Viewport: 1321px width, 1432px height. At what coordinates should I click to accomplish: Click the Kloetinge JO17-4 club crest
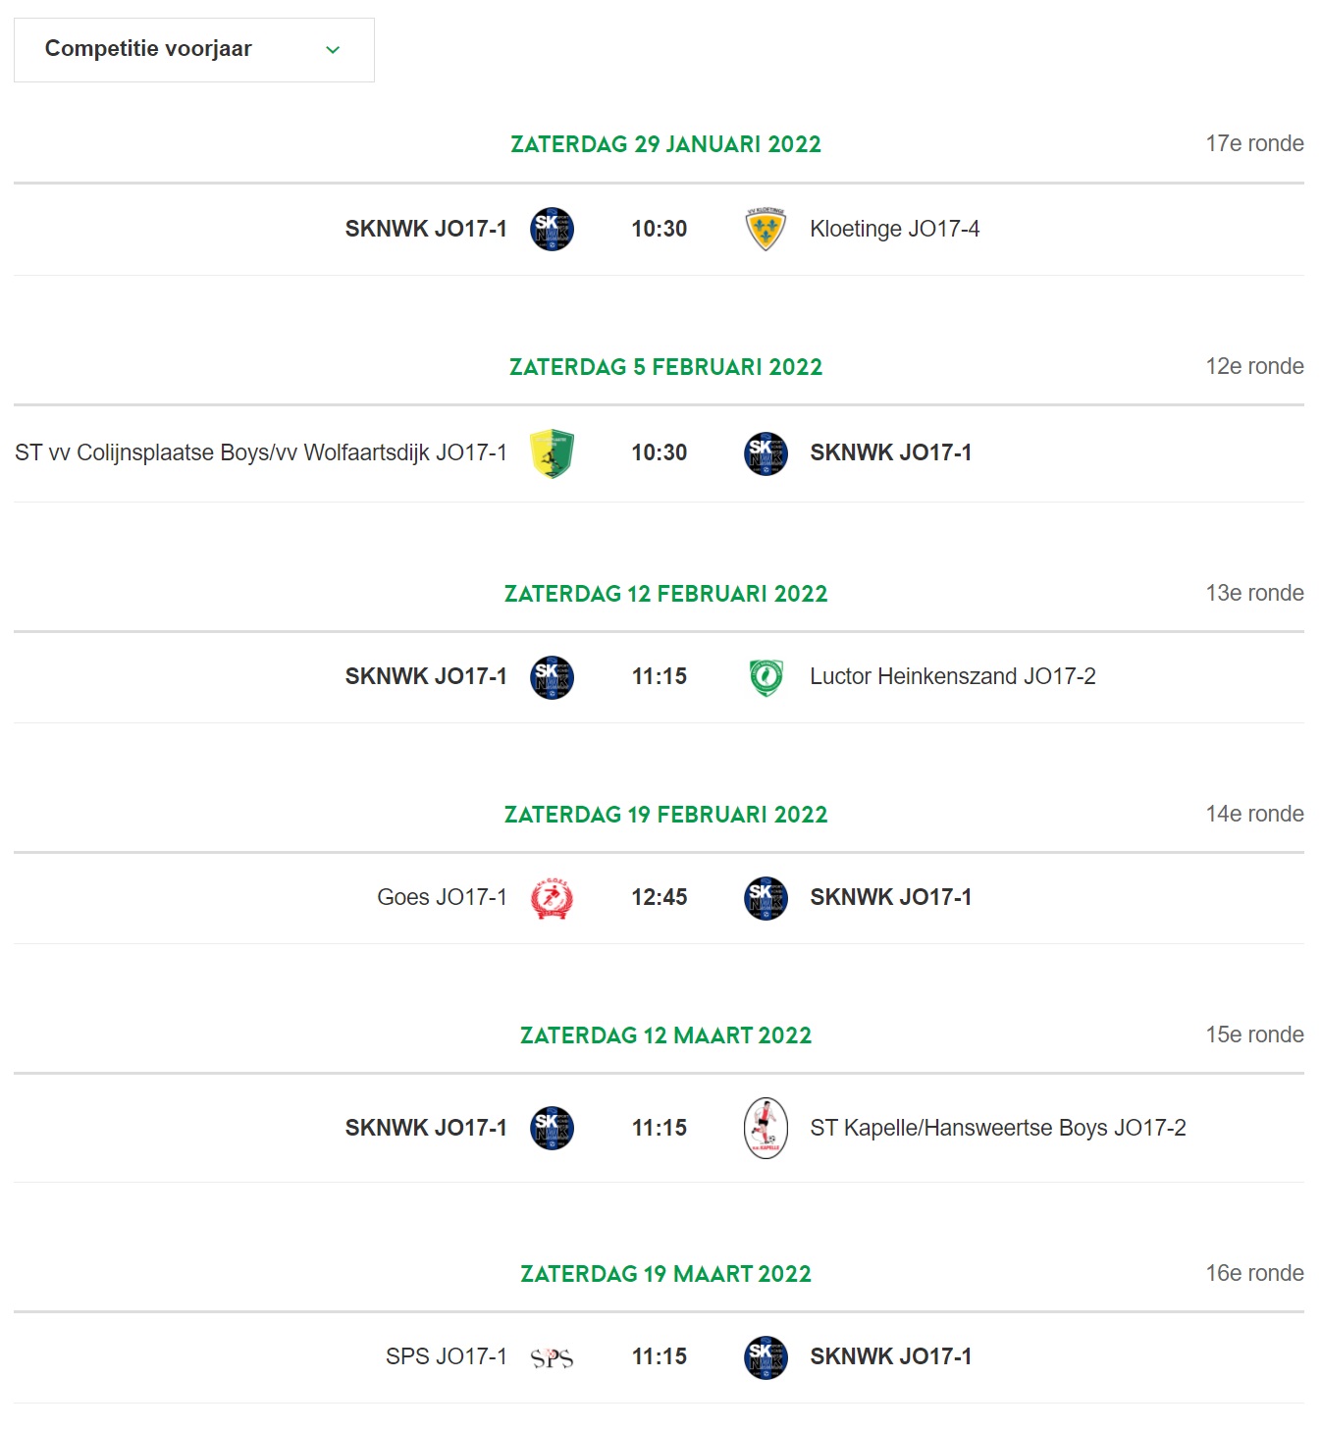tap(766, 229)
